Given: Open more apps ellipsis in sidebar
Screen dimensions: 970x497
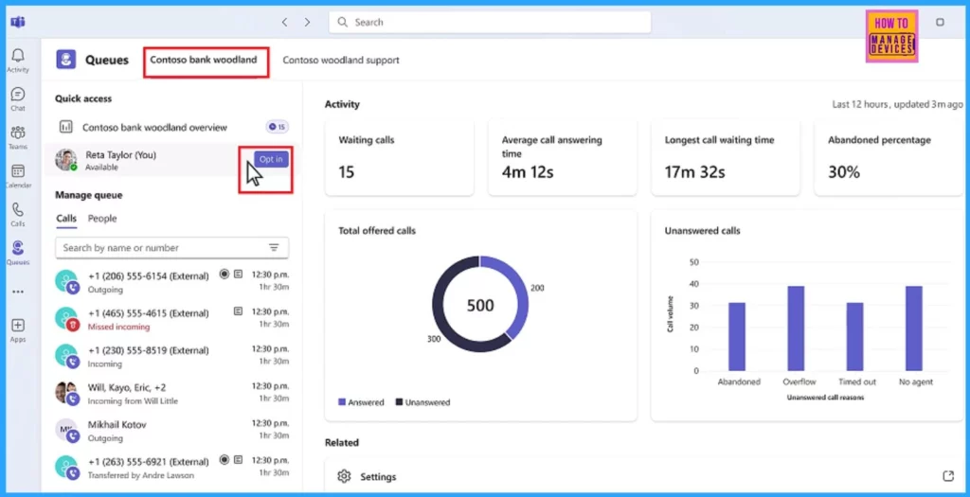Looking at the screenshot, I should click(18, 292).
